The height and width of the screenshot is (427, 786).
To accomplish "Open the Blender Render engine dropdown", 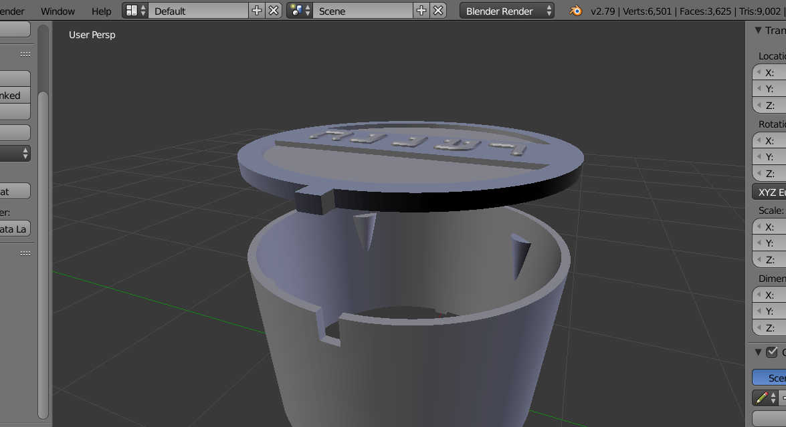I will pyautogui.click(x=507, y=11).
